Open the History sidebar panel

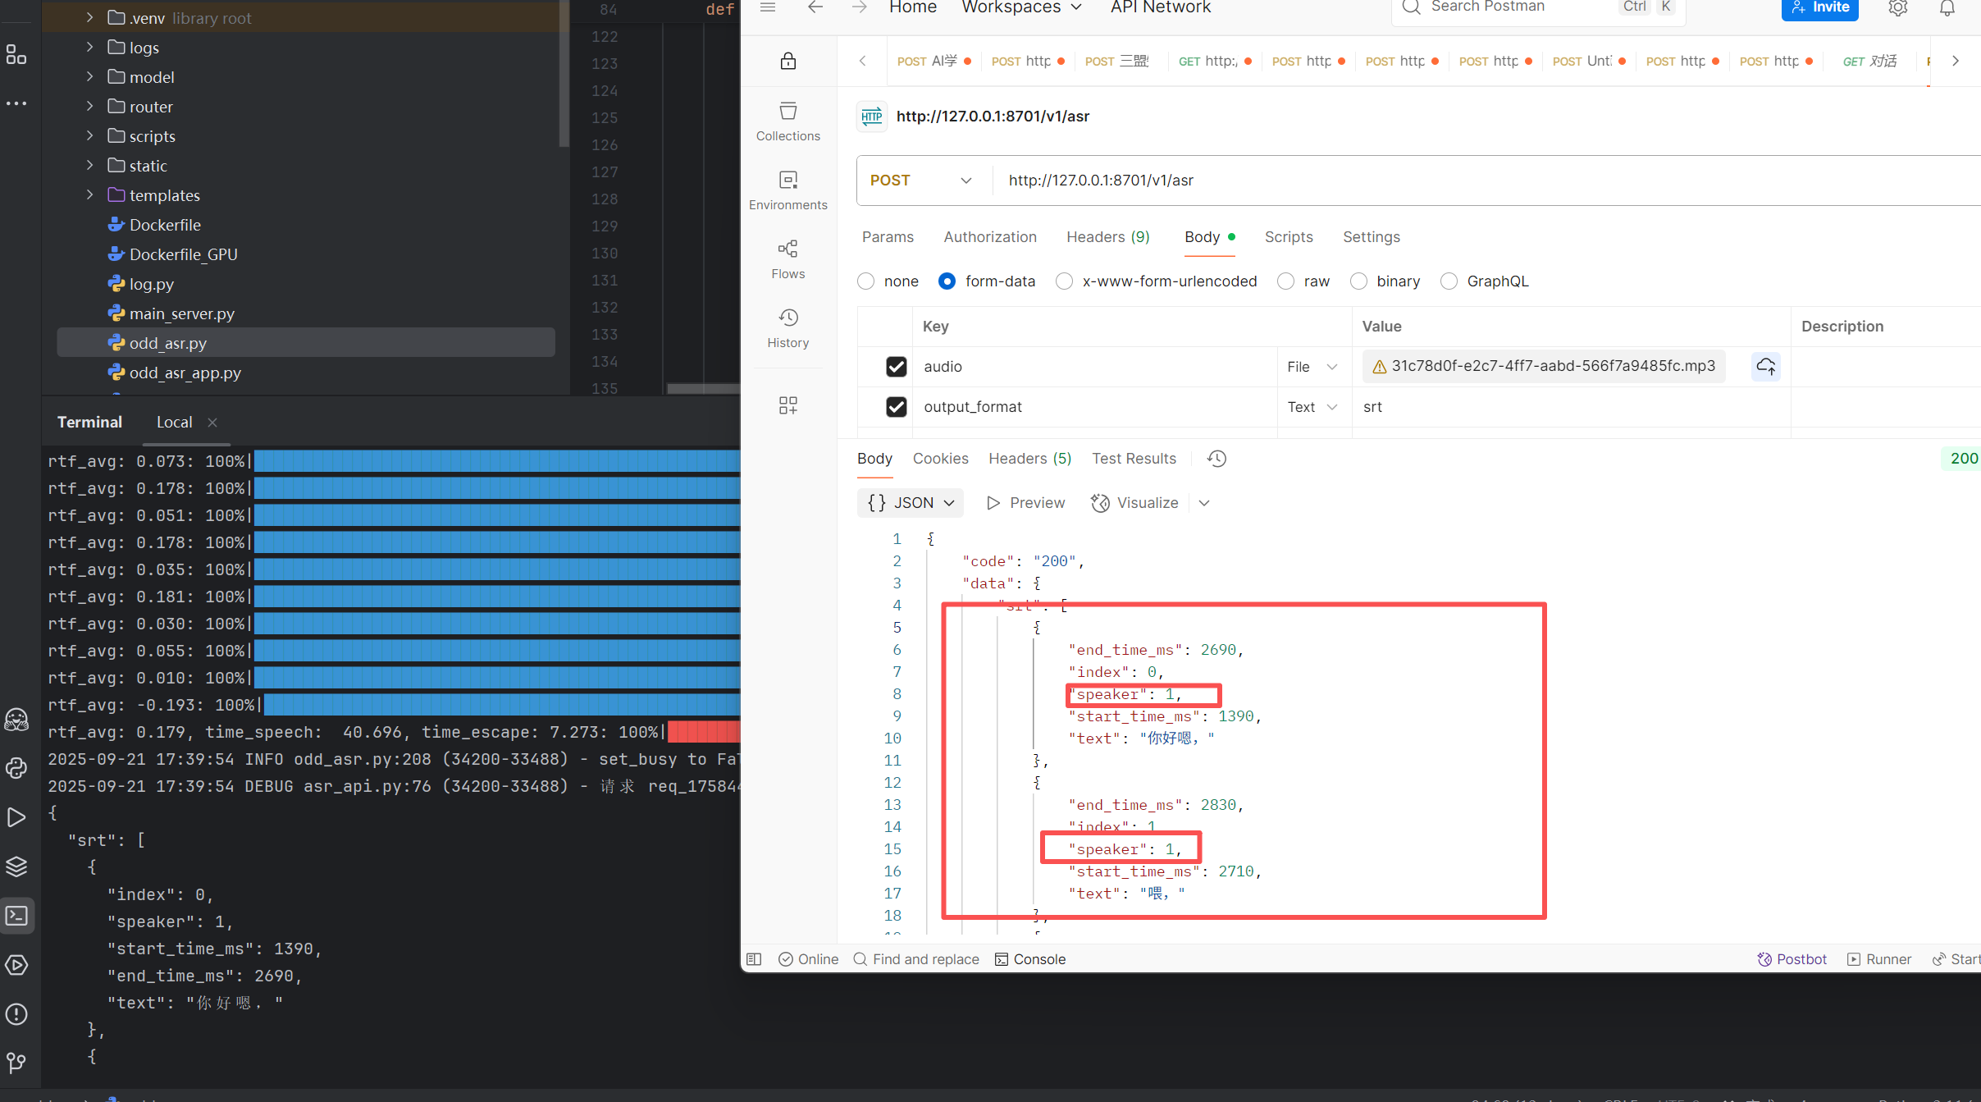(787, 328)
